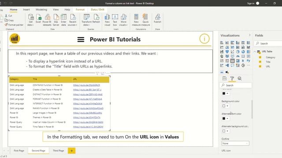Viewport: 282px width, 158px height.
Task: Open URL link for CONTAINS Function row
Action: click(x=86, y=85)
